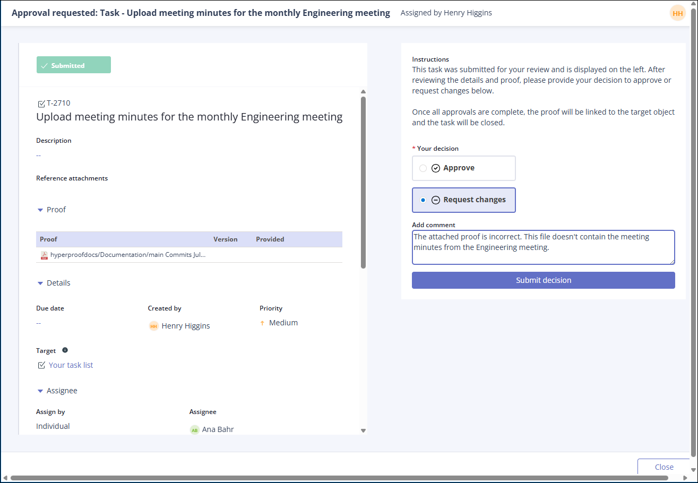This screenshot has width=698, height=483.
Task: Click the Medium priority arrow icon
Action: [262, 323]
